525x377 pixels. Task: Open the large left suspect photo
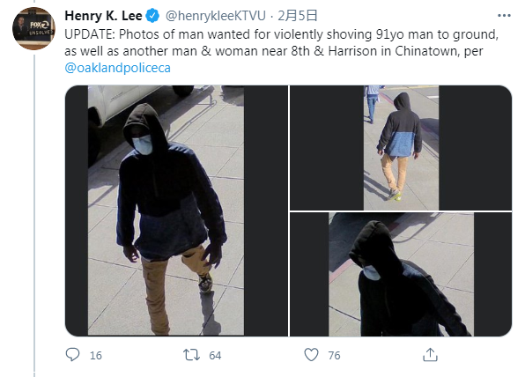176,211
